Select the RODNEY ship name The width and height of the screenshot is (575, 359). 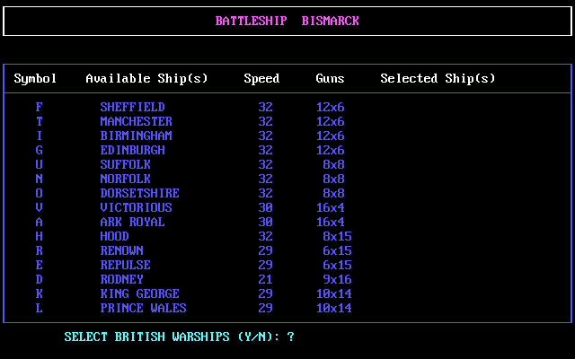[122, 279]
